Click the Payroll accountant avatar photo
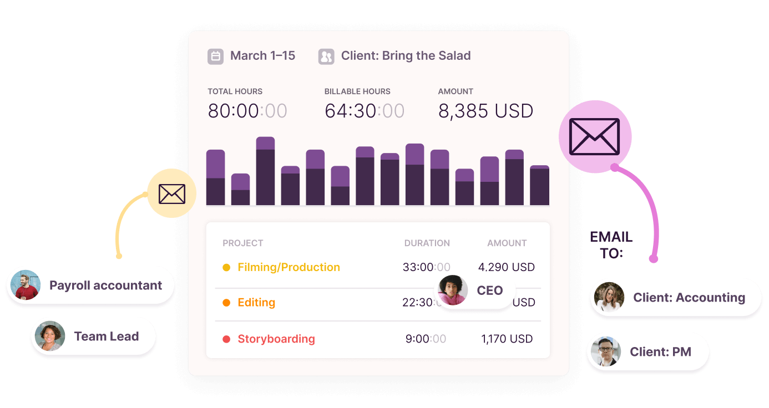769x408 pixels. click(x=26, y=285)
